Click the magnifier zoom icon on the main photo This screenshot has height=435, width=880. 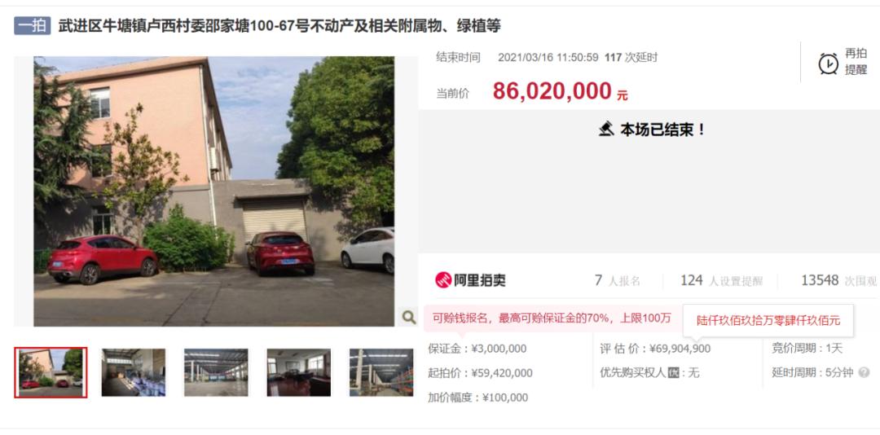coord(409,318)
